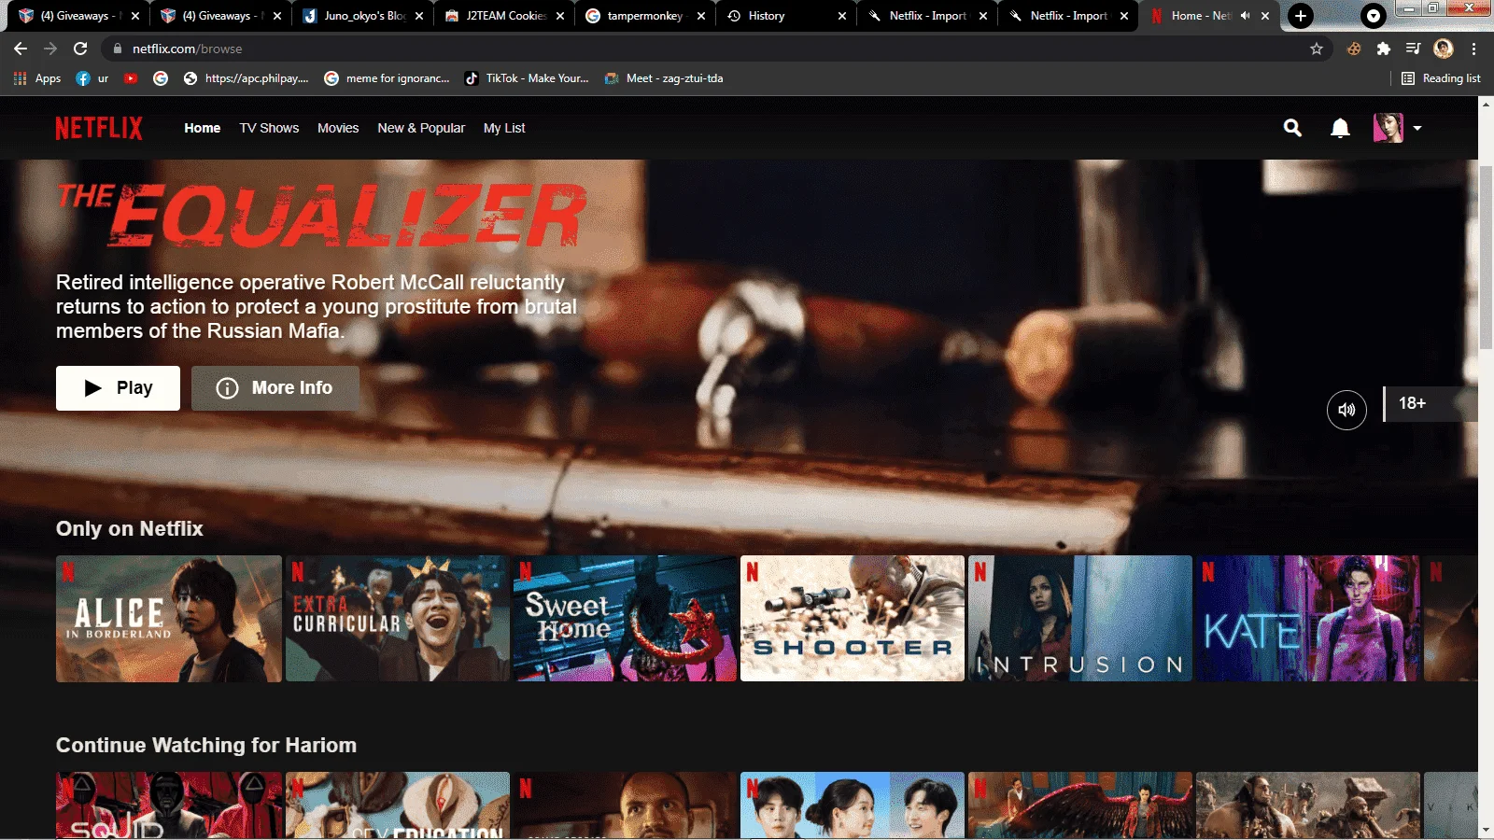1494x840 pixels.
Task: Bookmark this page with star icon
Action: [x=1317, y=49]
